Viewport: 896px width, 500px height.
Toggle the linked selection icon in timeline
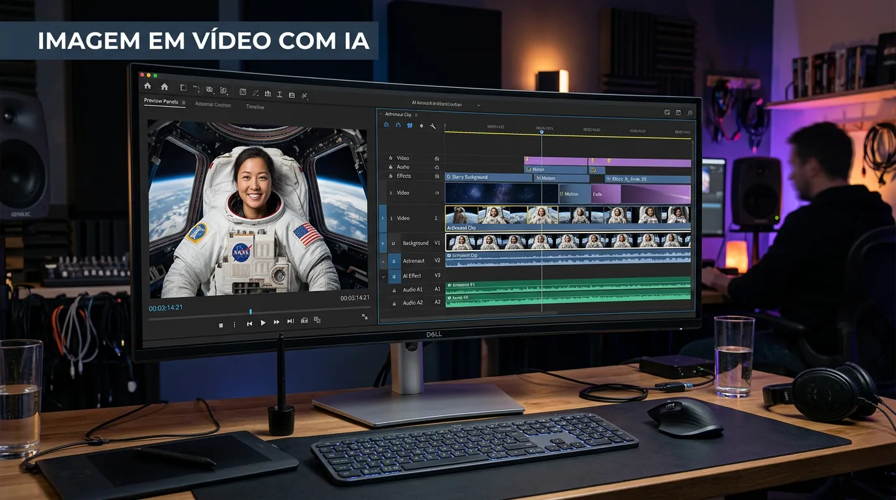click(410, 125)
